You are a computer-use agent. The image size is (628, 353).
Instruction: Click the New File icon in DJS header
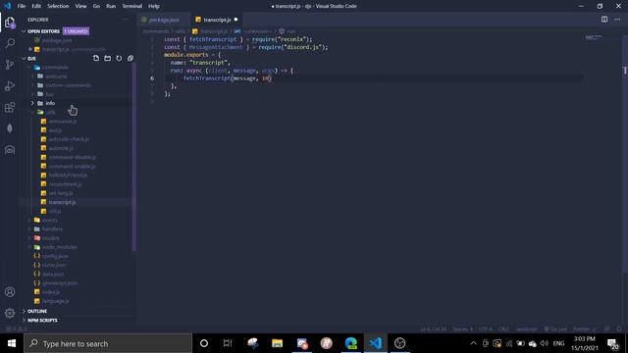96,59
